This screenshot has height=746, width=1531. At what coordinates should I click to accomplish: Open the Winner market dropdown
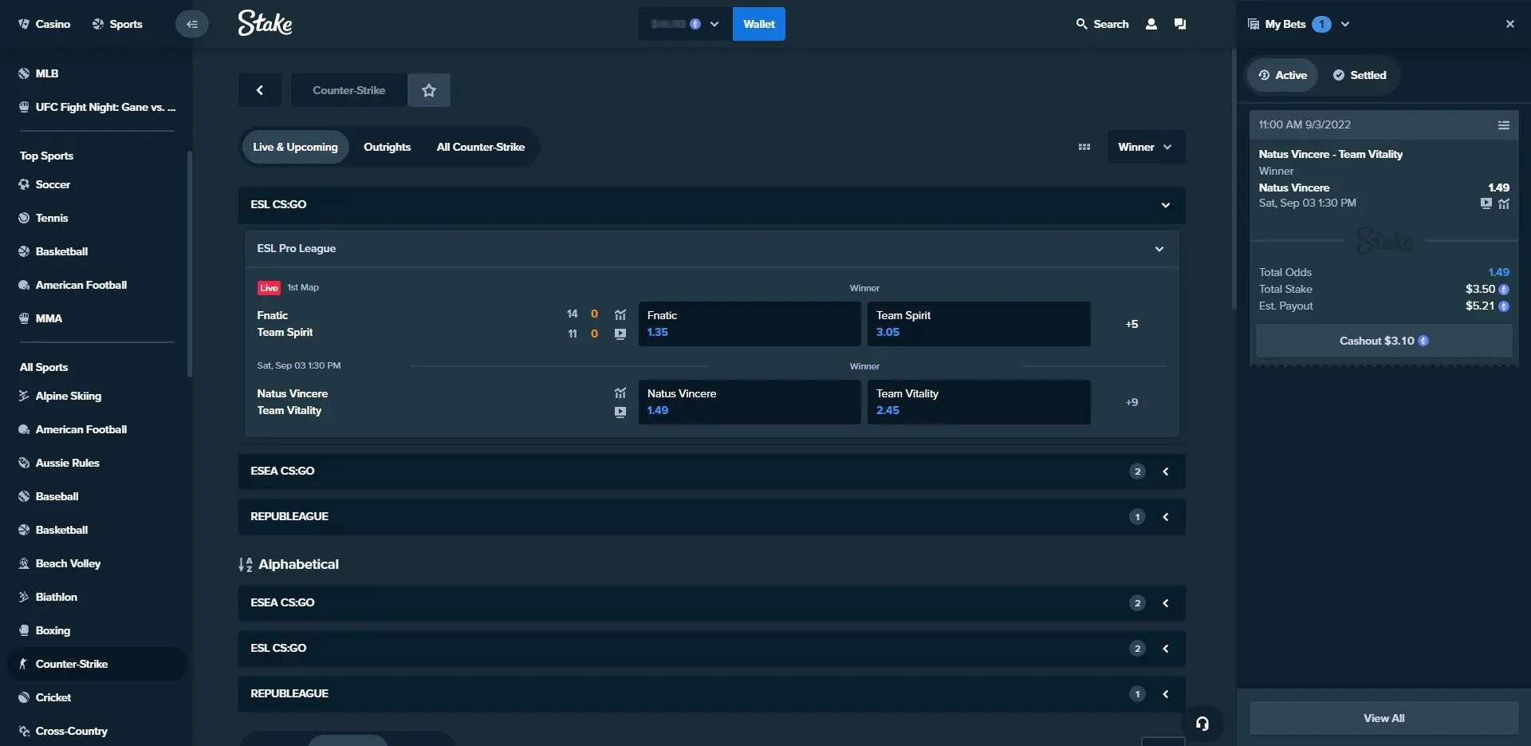pyautogui.click(x=1146, y=147)
